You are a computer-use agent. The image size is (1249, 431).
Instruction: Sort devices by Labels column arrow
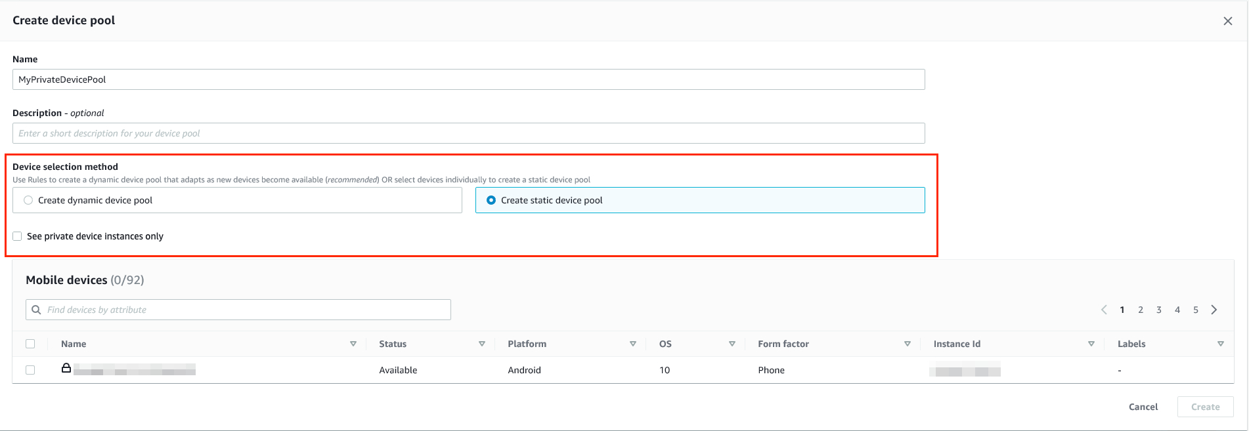[1221, 344]
